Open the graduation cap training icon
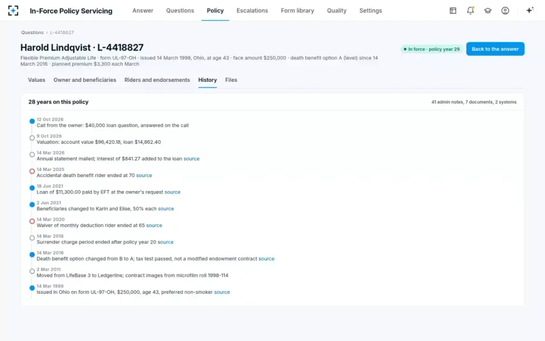Image resolution: width=545 pixels, height=341 pixels. point(488,10)
